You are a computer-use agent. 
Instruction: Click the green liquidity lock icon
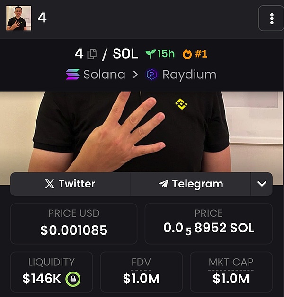click(x=73, y=279)
